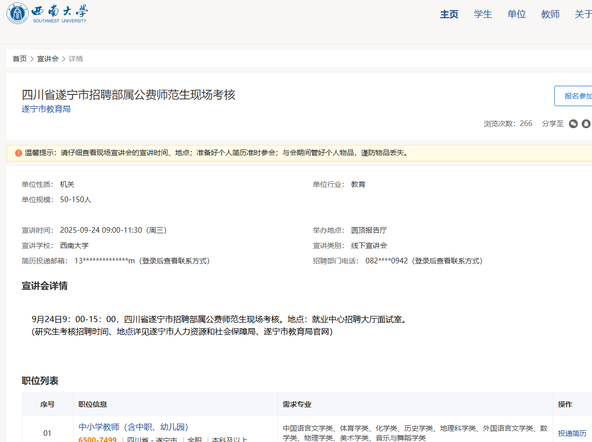Click the detail line starting 9月24日9：00-15：00
The image size is (592, 442).
(220, 320)
